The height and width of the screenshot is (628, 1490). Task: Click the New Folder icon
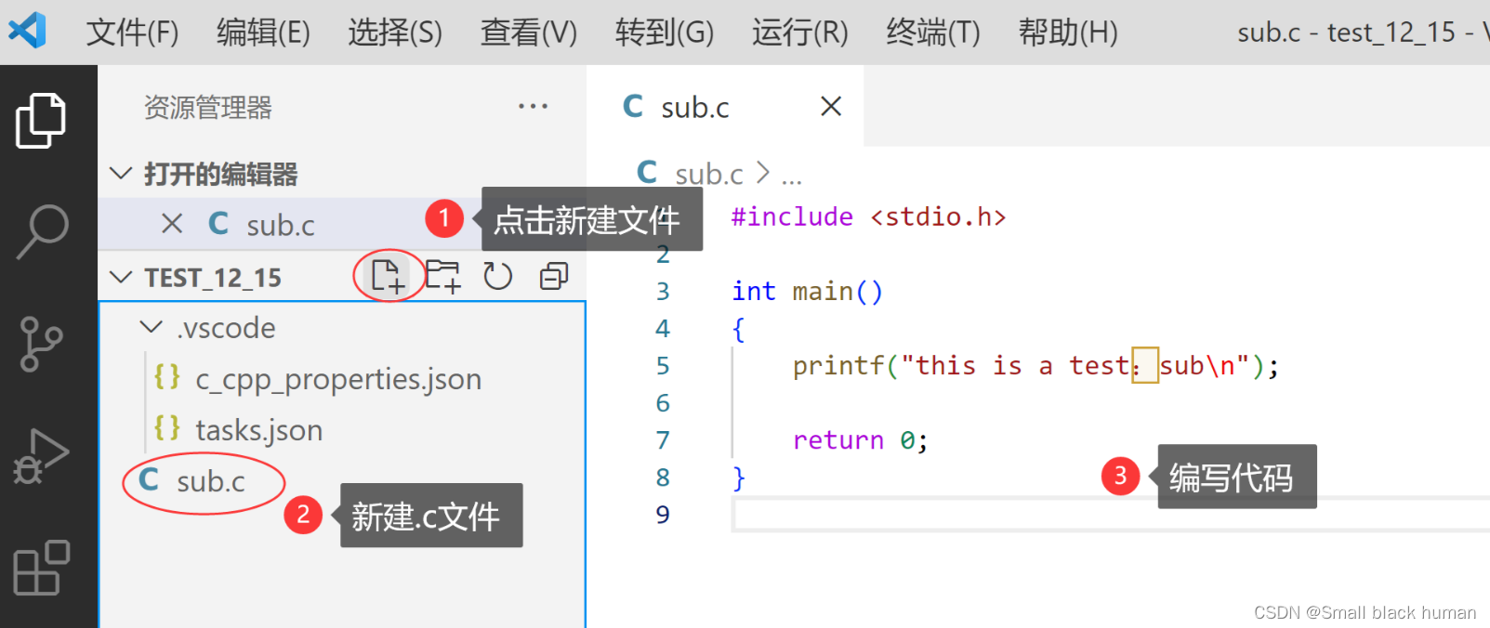tap(442, 277)
